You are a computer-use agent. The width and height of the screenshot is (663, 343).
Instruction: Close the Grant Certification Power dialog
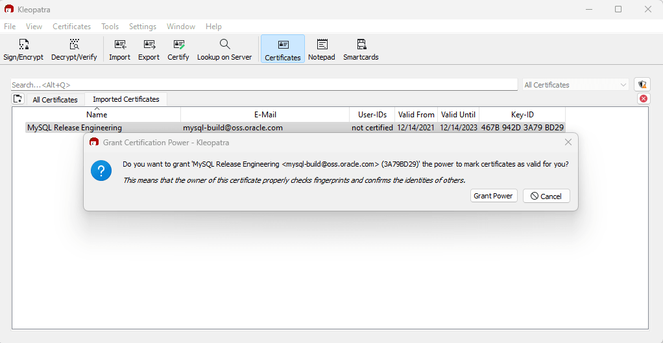[x=568, y=143]
